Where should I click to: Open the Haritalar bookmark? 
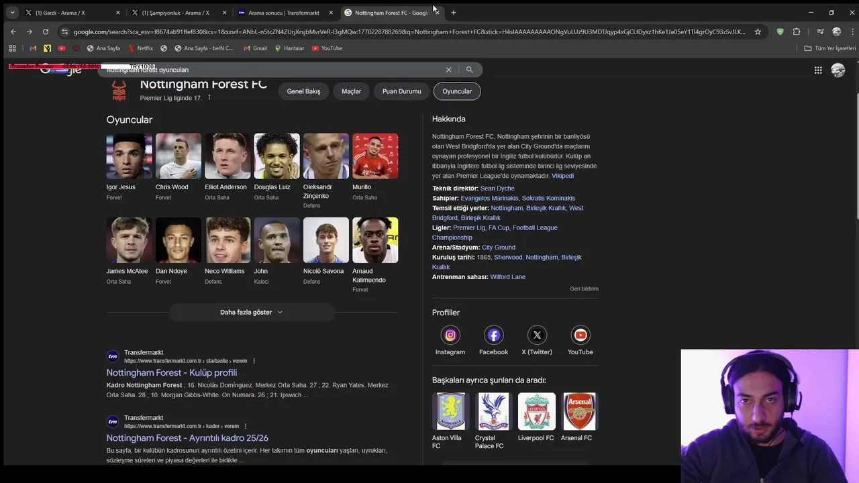click(289, 48)
